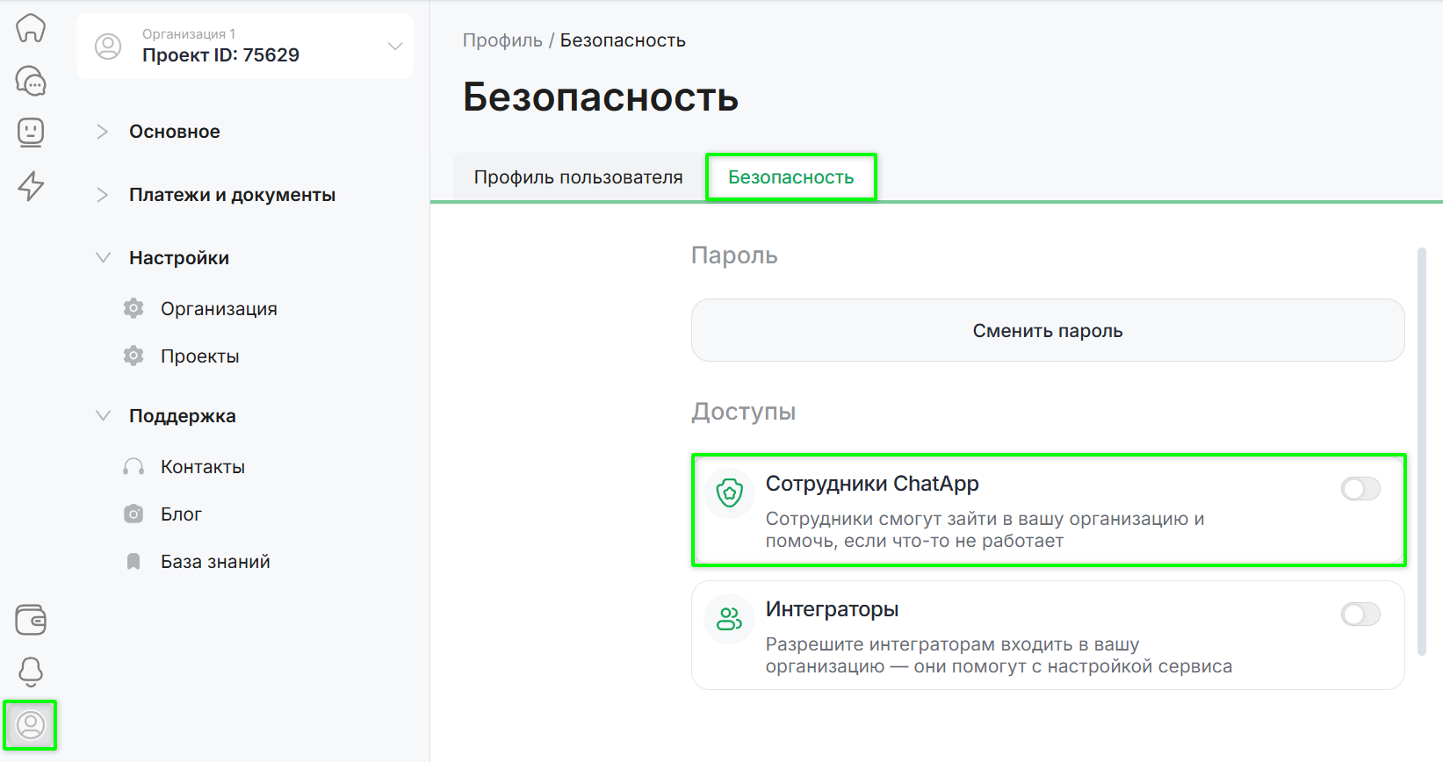Click the shield icon beside Сотрудники ChatApp
The image size is (1443, 762).
click(x=729, y=493)
